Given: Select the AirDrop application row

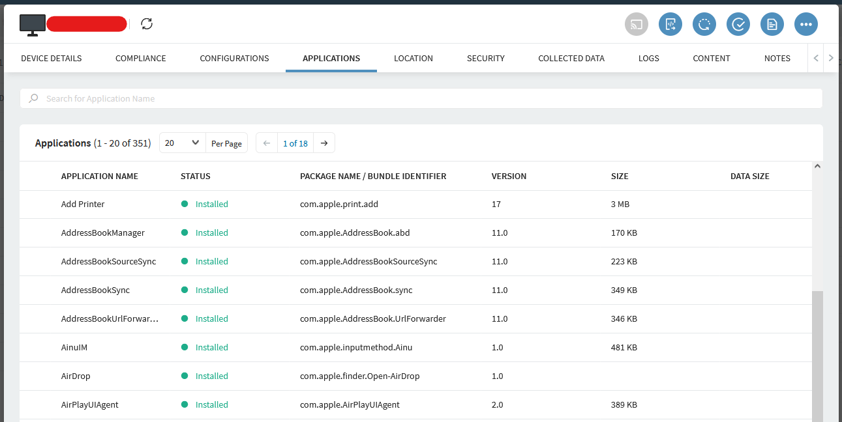Looking at the screenshot, I should coord(77,376).
